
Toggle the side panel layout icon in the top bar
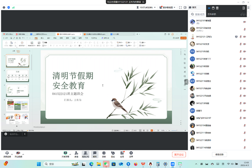[185, 7]
